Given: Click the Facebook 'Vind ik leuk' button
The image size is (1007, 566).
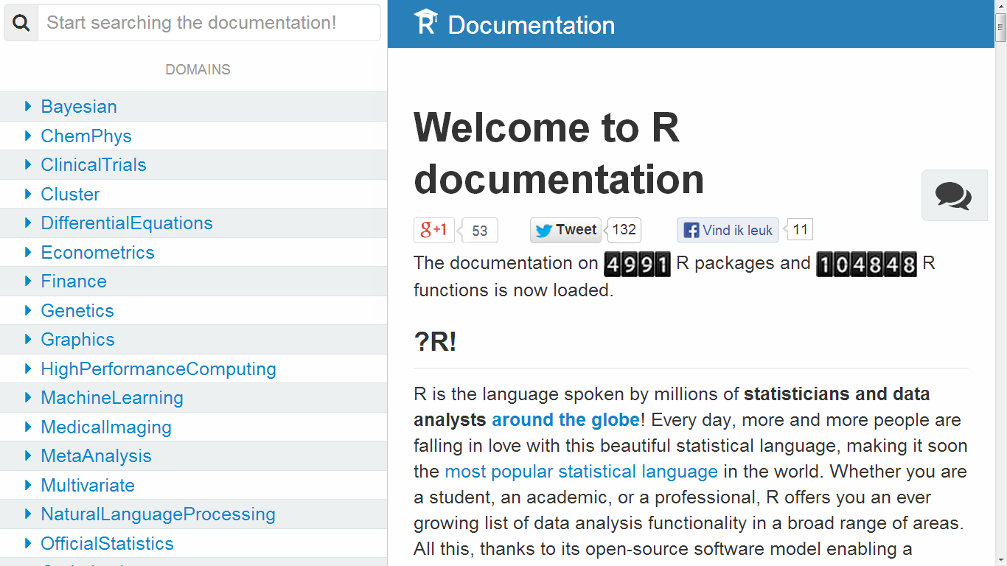Looking at the screenshot, I should [728, 230].
